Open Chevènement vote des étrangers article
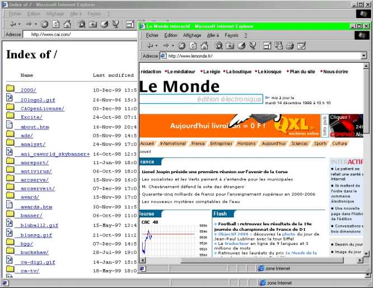The width and height of the screenshot is (373, 288). click(193, 187)
